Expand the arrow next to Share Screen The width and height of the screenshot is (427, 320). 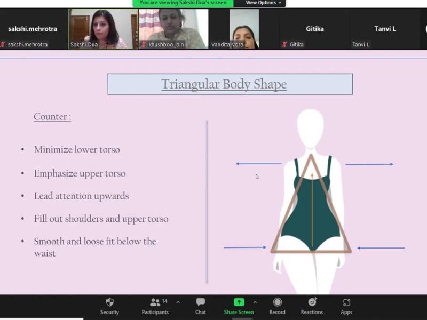coord(255,302)
